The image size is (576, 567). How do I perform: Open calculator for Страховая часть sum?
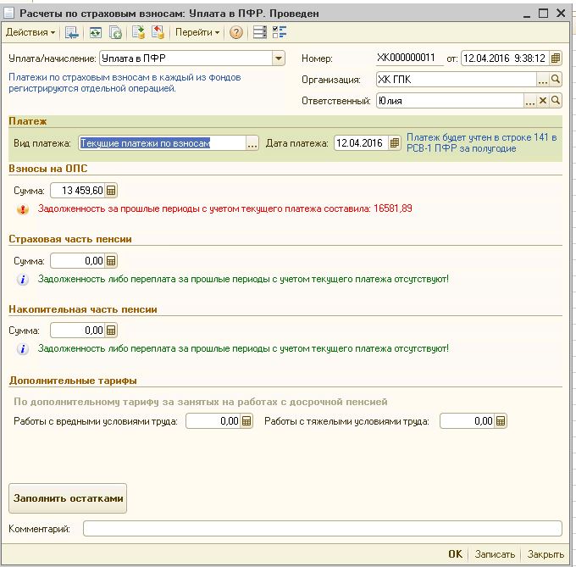111,260
